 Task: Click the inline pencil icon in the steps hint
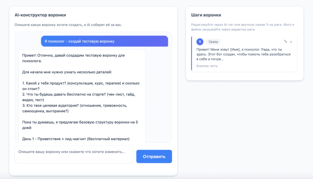267,25
